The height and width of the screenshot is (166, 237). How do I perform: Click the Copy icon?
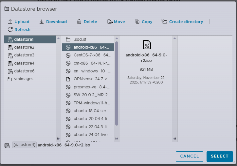click(x=137, y=22)
